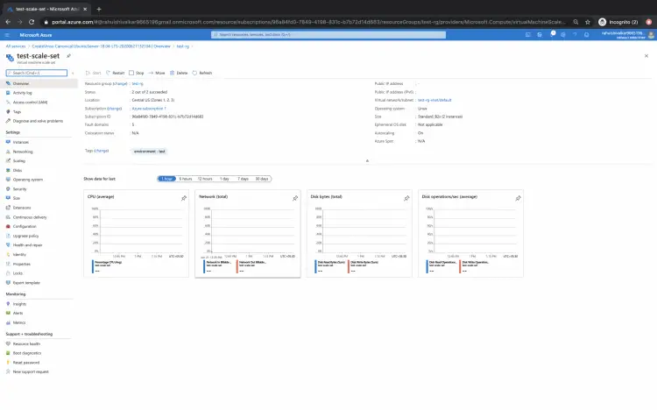Click the Refresh toolbar button
657x410 pixels.
pyautogui.click(x=202, y=73)
